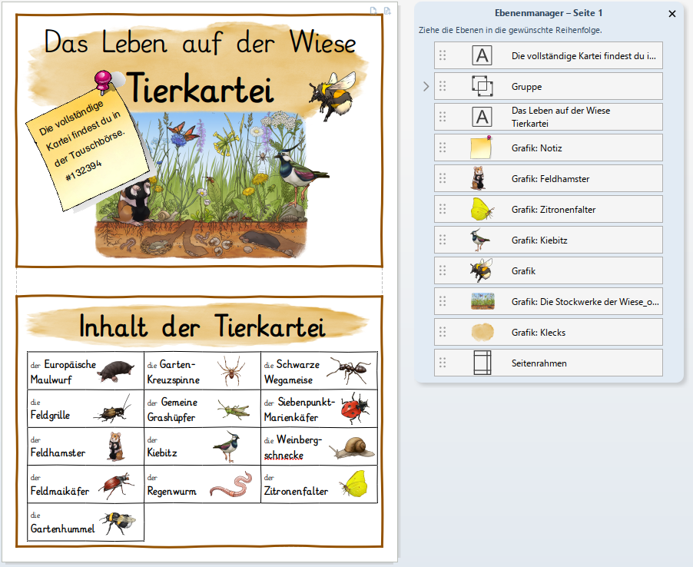Click the Seitenrahmen page frame icon
The height and width of the screenshot is (567, 693).
482,363
